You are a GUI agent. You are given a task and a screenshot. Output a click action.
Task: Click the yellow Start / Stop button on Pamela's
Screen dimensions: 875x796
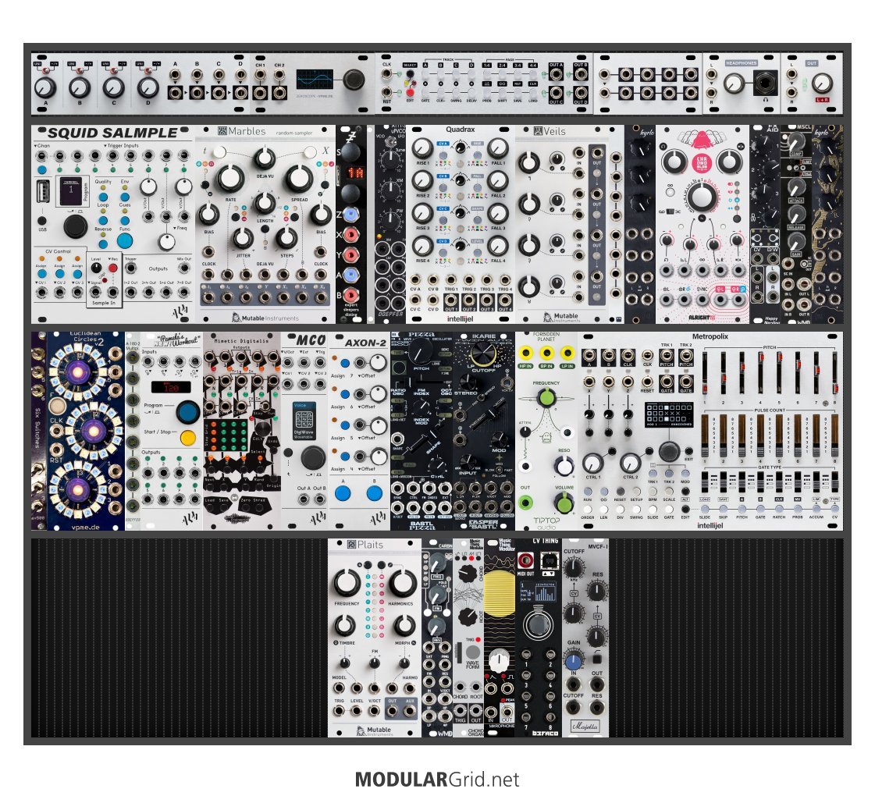(x=188, y=437)
